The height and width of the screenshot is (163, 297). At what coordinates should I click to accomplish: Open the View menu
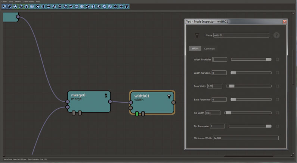click(11, 1)
